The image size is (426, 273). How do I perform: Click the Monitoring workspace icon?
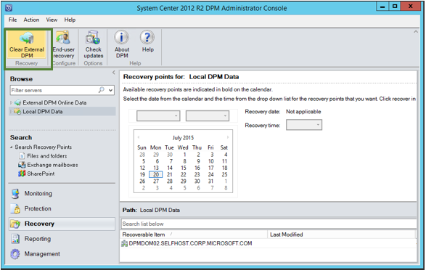click(x=15, y=194)
